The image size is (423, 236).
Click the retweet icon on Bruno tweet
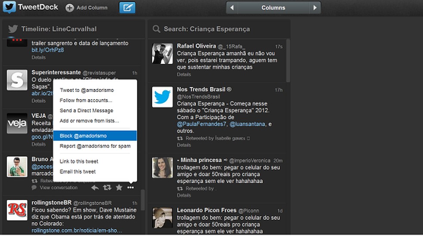point(107,188)
